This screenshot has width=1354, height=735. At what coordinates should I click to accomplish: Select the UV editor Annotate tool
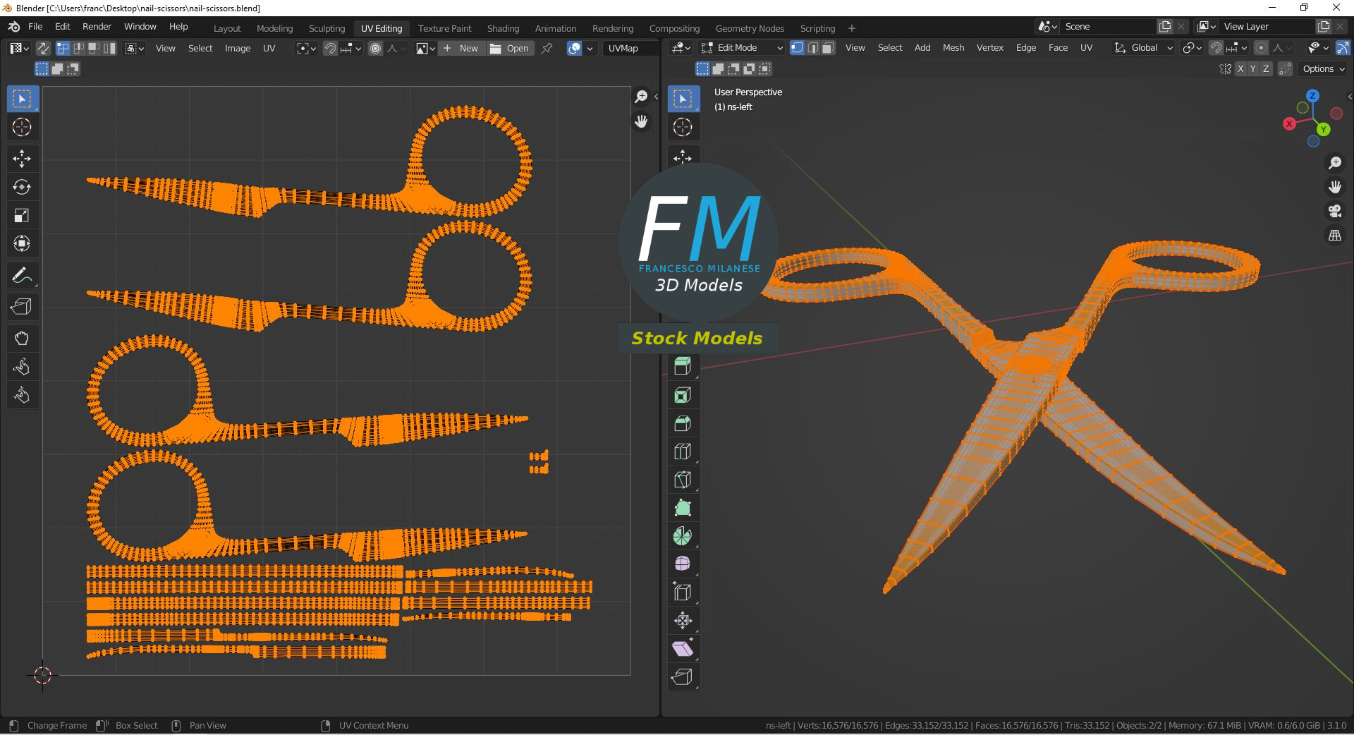pyautogui.click(x=22, y=275)
